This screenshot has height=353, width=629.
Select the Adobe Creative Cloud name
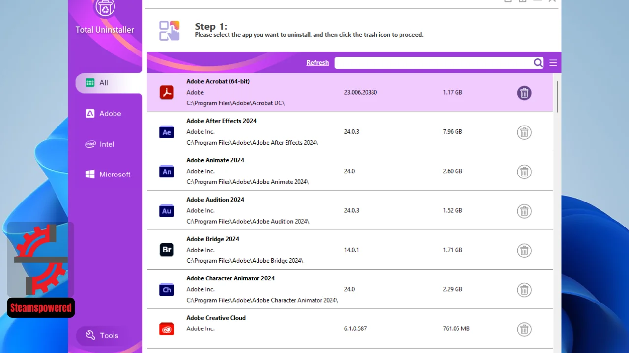coord(216,318)
